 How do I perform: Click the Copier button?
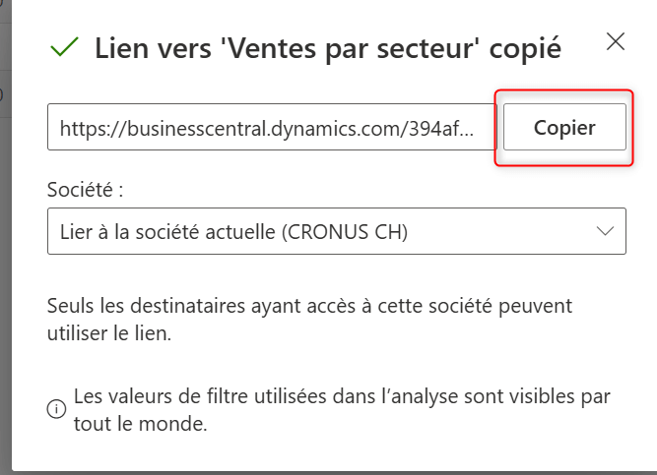(x=564, y=127)
